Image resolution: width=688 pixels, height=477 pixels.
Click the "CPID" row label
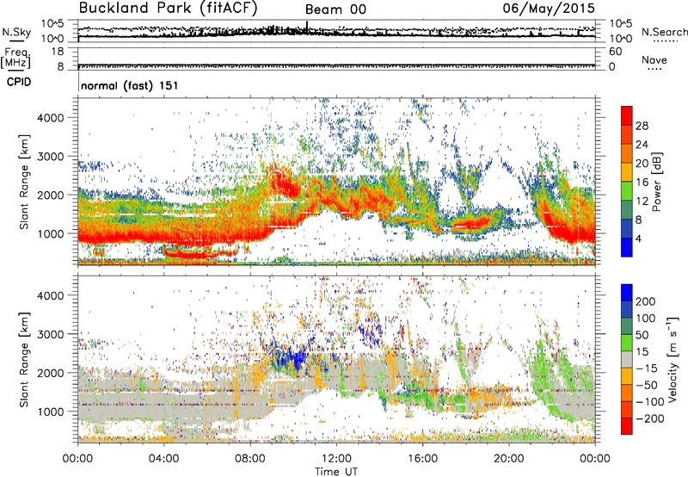pos(19,82)
